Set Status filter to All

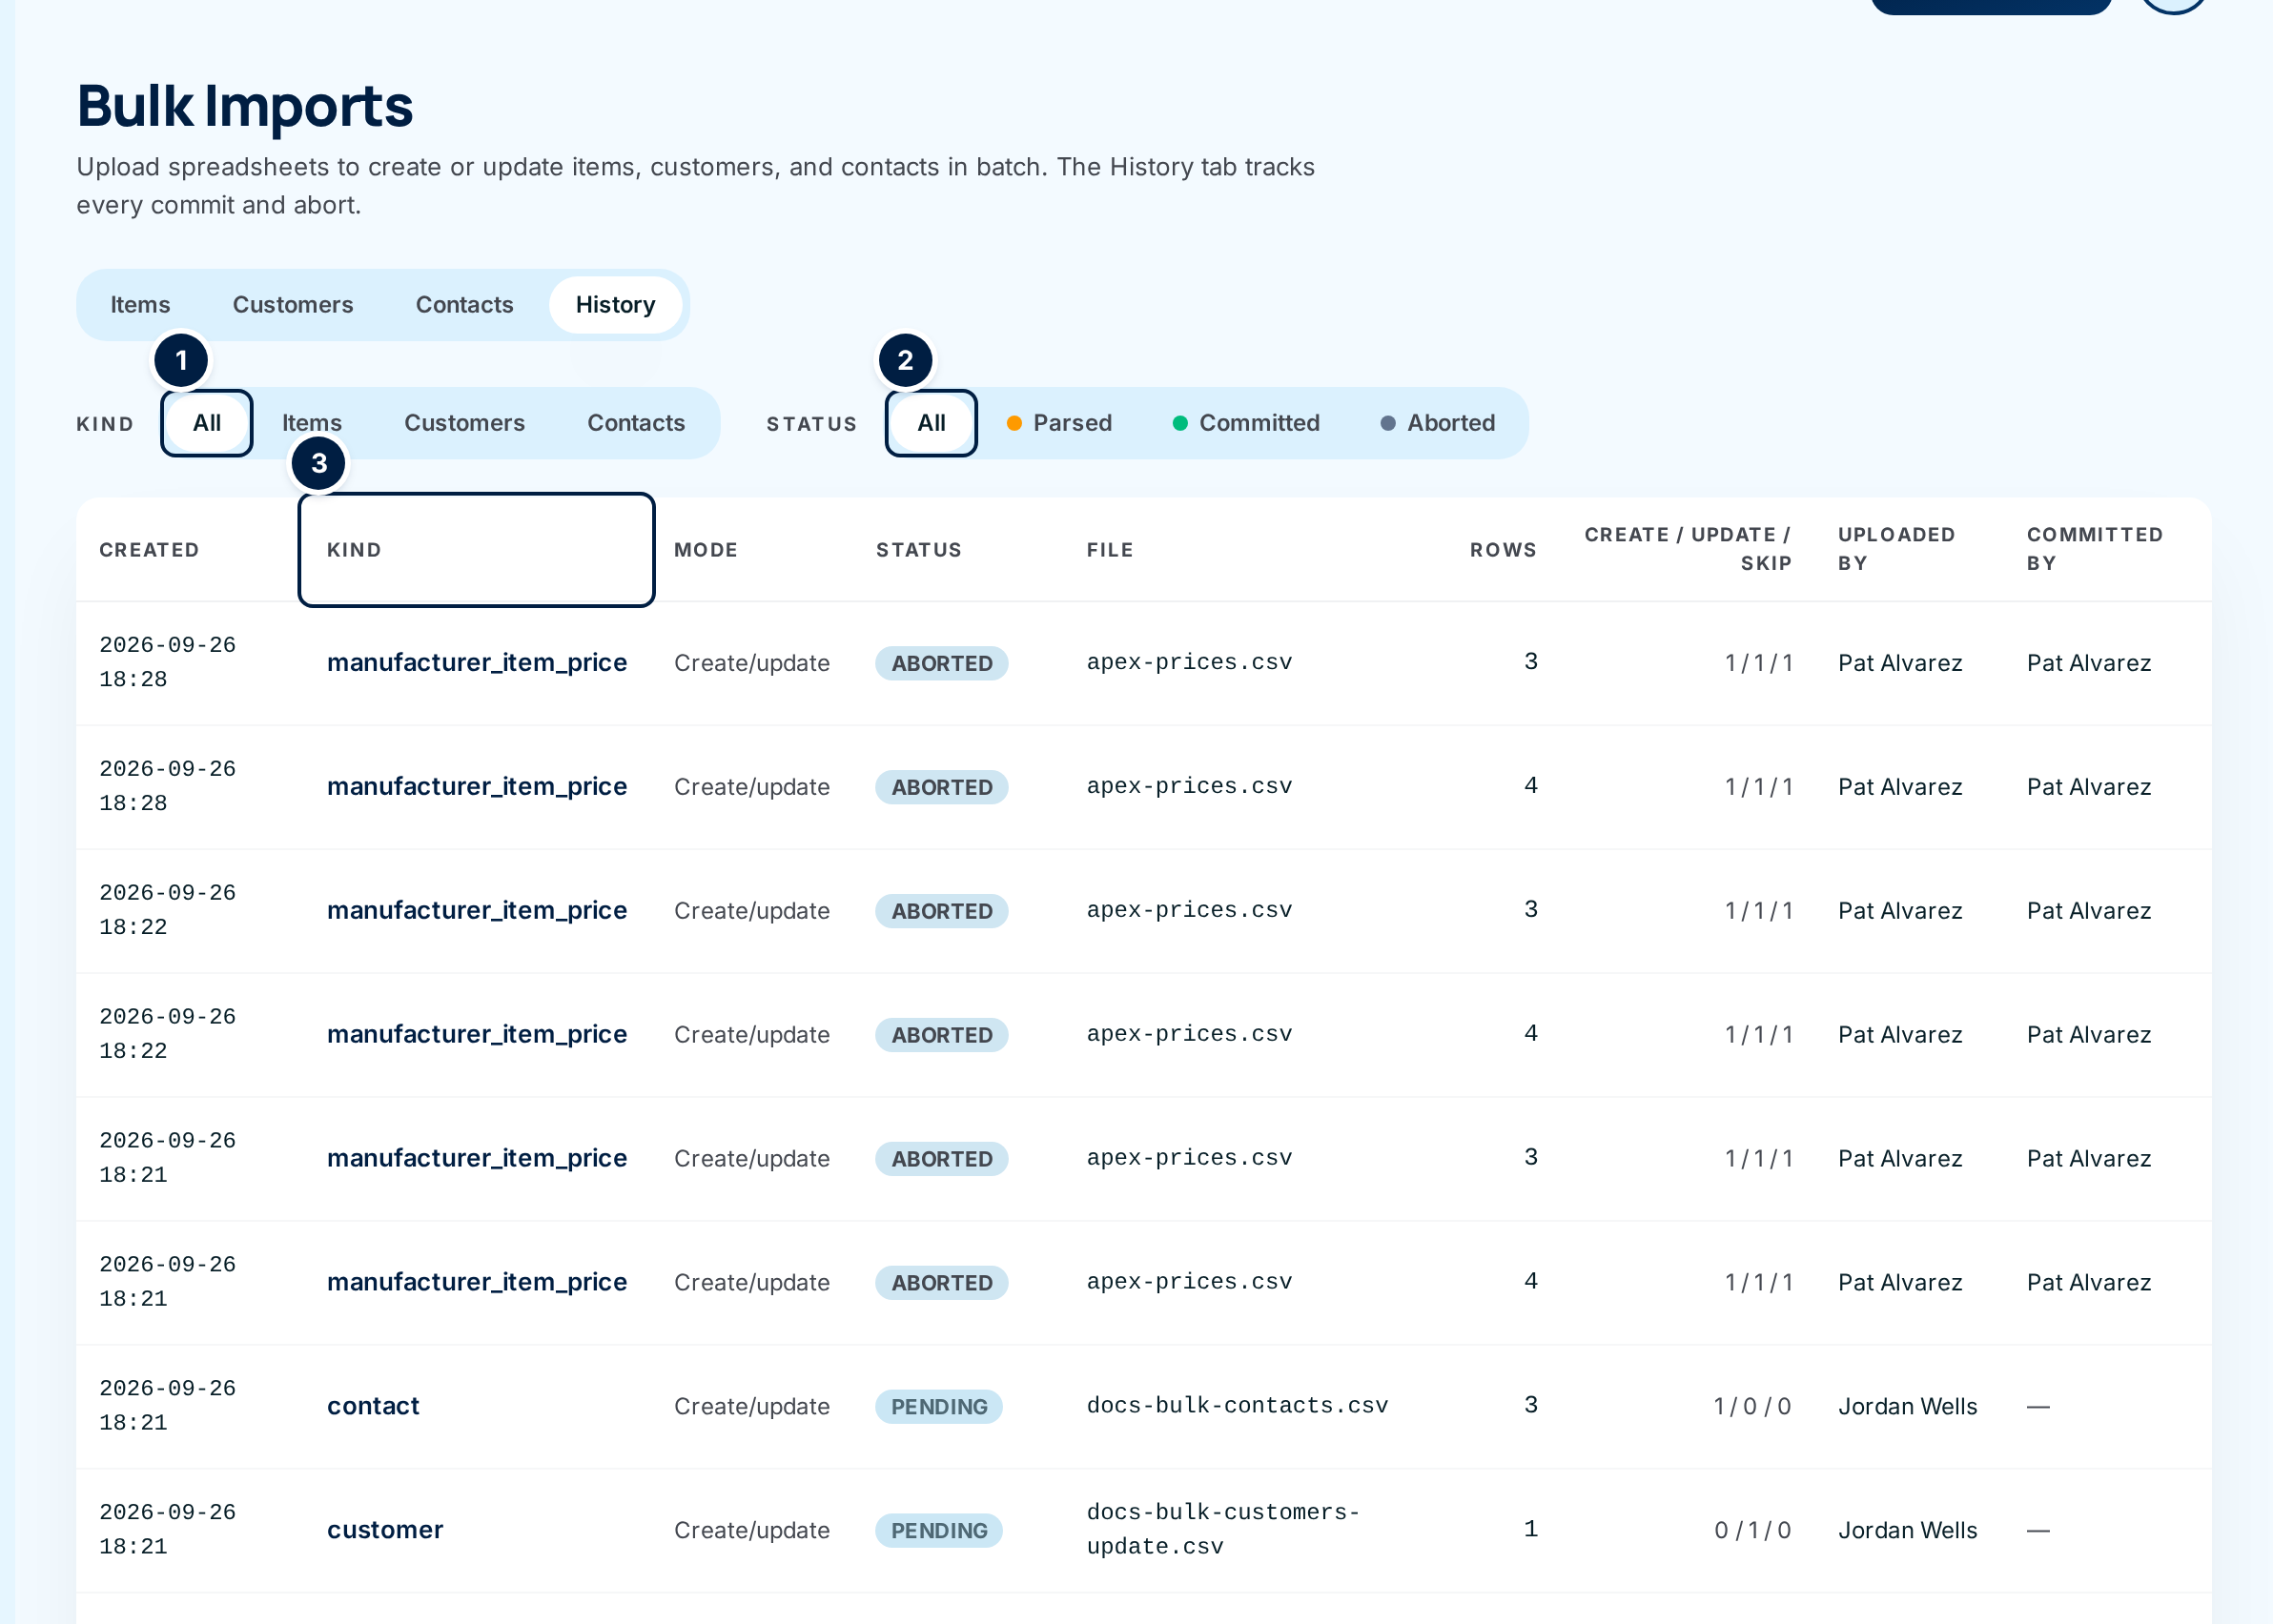tap(932, 423)
